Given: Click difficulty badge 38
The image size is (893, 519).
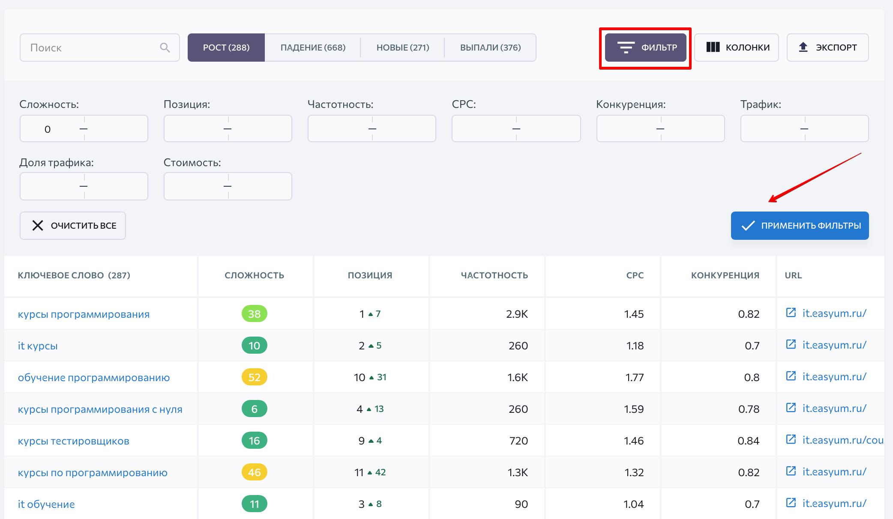Looking at the screenshot, I should tap(255, 314).
